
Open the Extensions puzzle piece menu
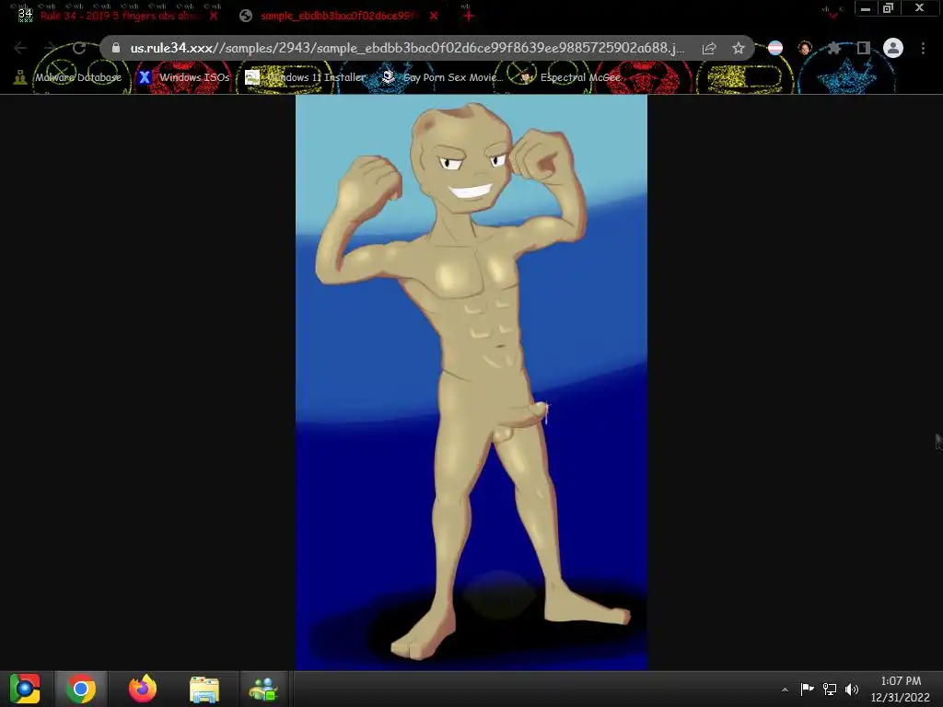833,48
